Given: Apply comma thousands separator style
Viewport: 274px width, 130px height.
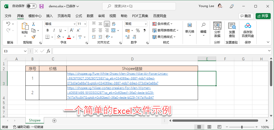Looking at the screenshot, I should (144, 31).
